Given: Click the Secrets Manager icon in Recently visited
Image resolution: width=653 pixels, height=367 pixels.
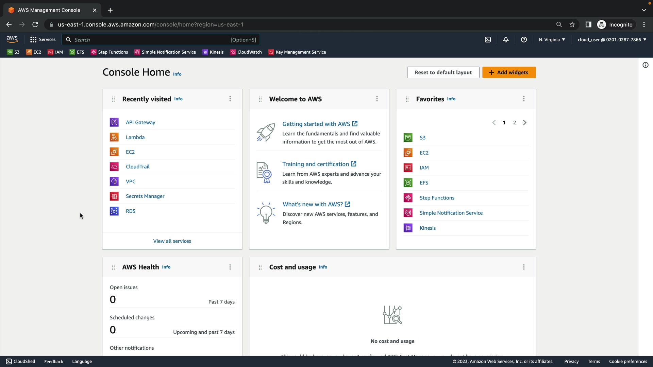Looking at the screenshot, I should [x=114, y=196].
